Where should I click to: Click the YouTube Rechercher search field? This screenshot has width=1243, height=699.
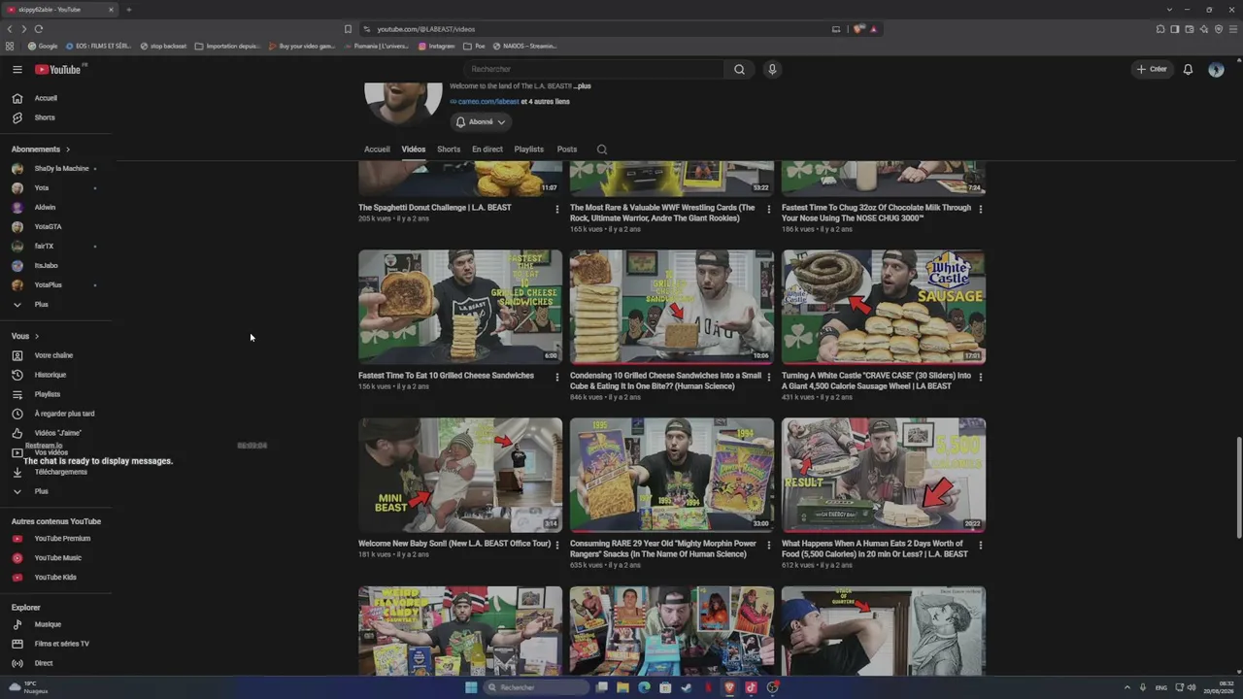[x=592, y=70]
